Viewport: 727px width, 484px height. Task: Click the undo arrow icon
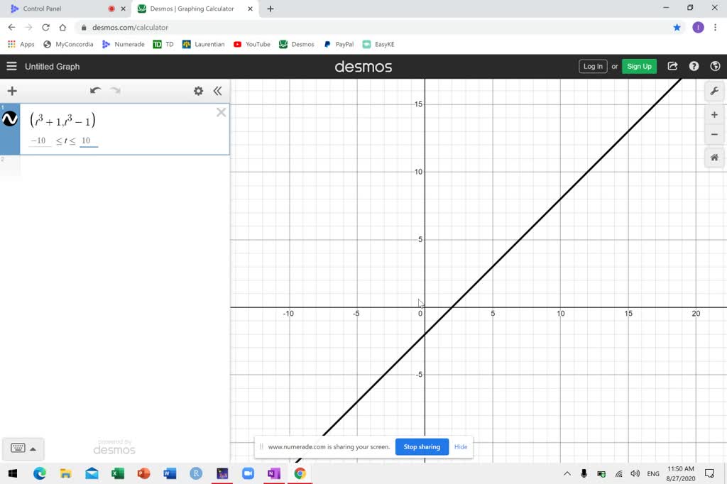(x=95, y=91)
